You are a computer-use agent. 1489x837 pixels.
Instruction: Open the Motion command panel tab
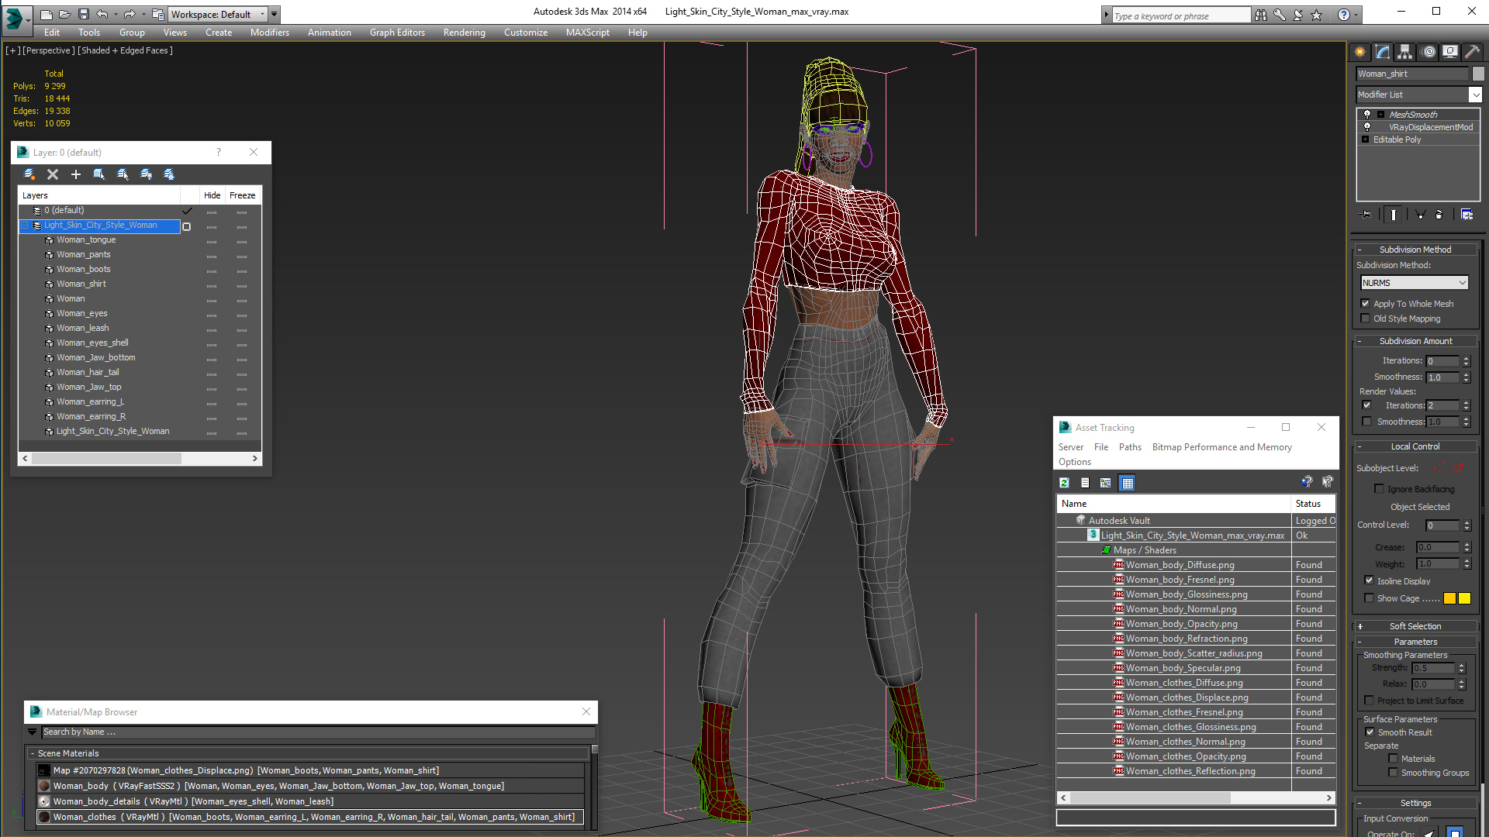click(x=1428, y=52)
